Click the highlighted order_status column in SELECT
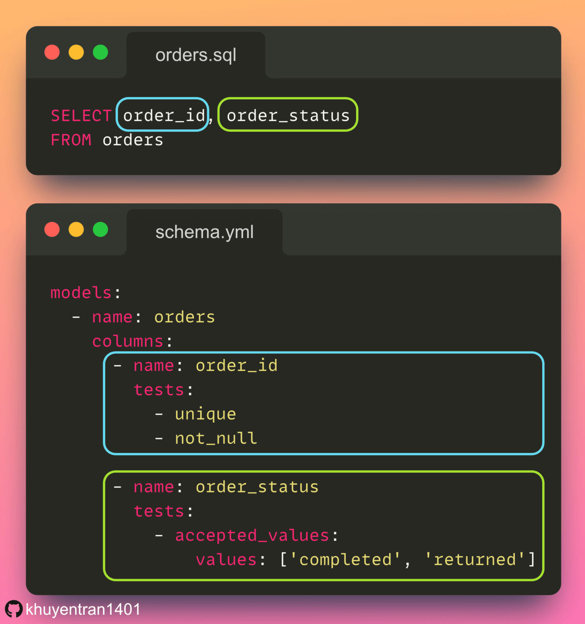This screenshot has width=585, height=624. click(x=288, y=115)
